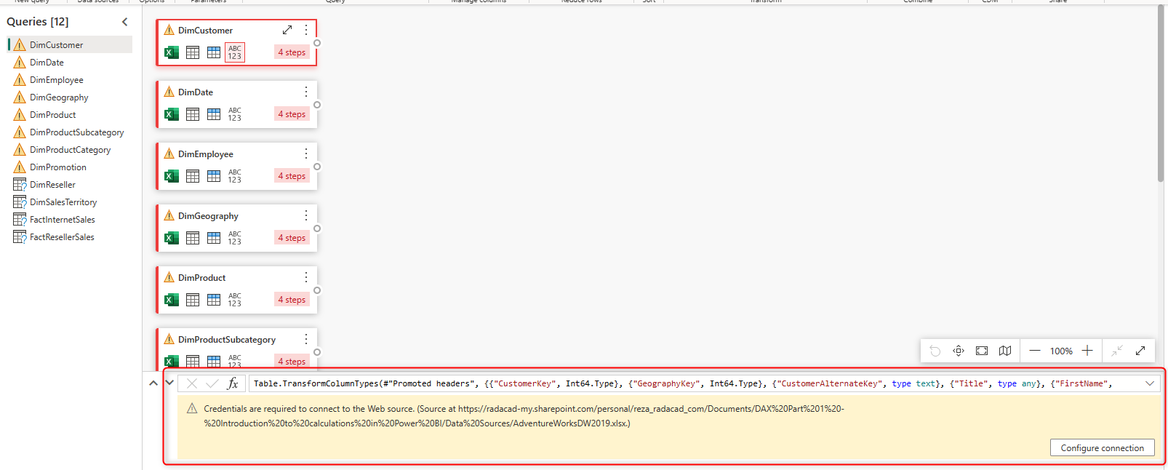
Task: Click the Excel source step icon in DimCustomer
Action: pyautogui.click(x=172, y=52)
